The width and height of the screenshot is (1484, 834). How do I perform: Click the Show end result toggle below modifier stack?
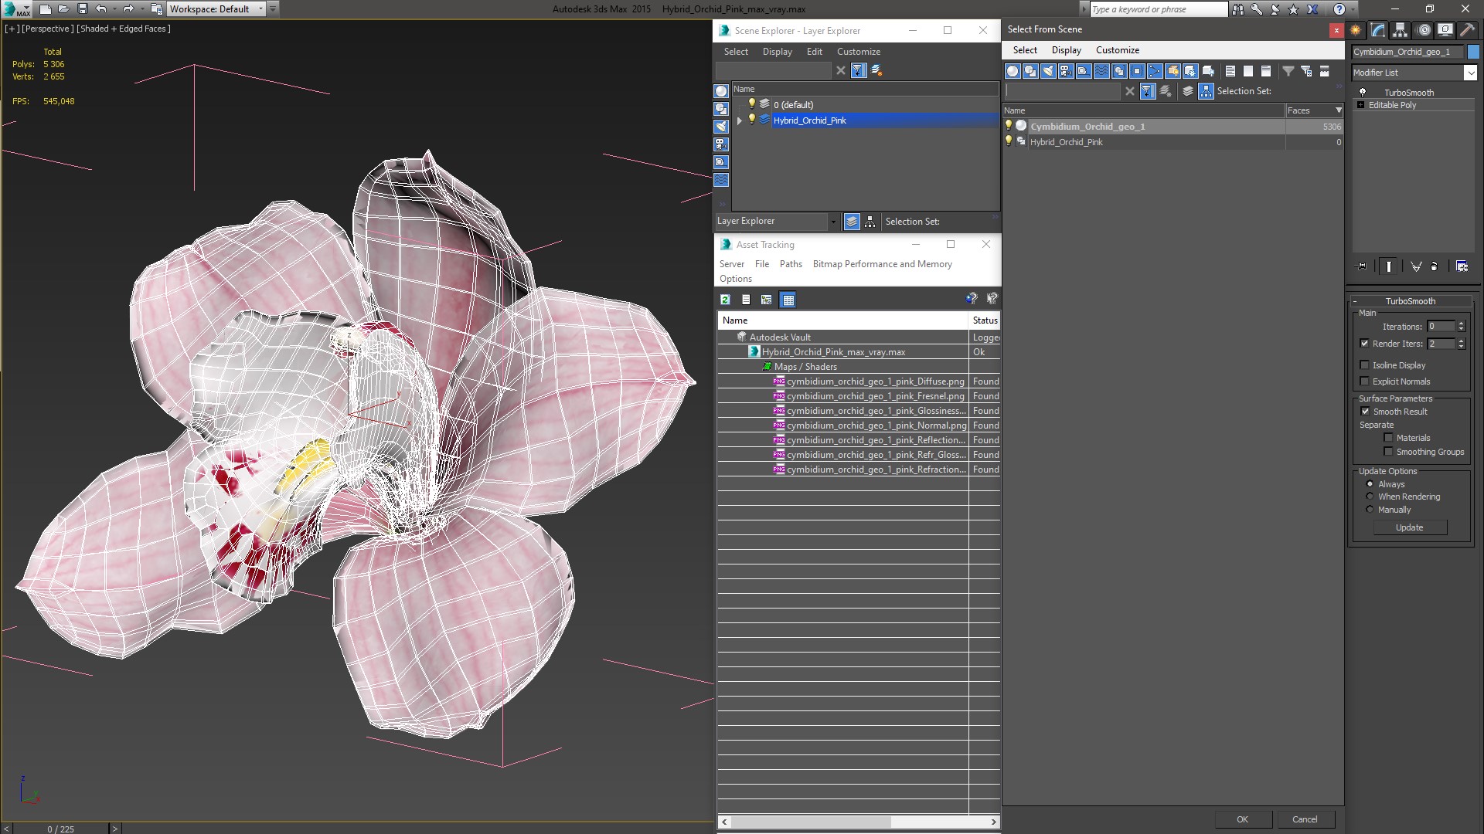point(1389,266)
